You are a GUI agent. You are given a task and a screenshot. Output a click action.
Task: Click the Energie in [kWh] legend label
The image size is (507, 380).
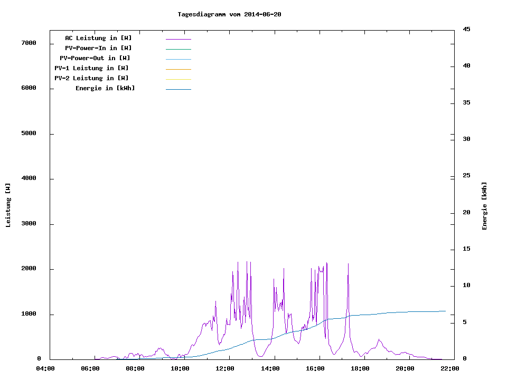click(x=105, y=88)
